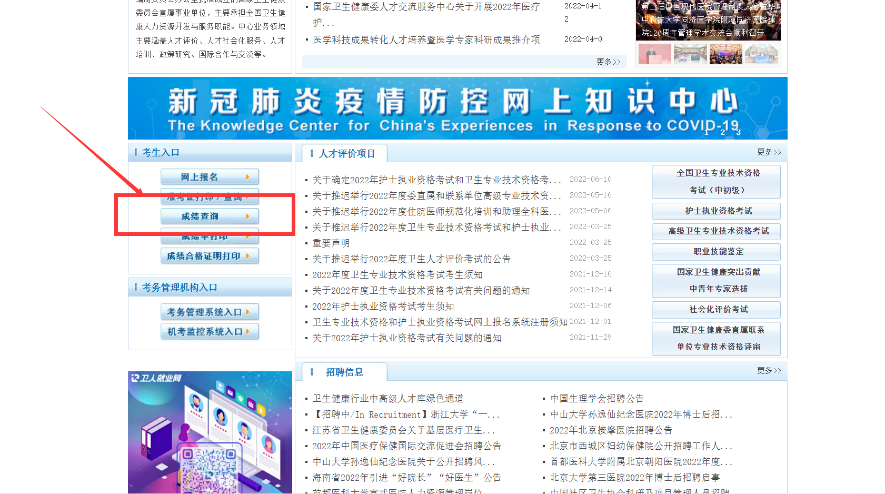
Task: Open the COVID-19 Knowledge Center banner
Action: click(458, 108)
